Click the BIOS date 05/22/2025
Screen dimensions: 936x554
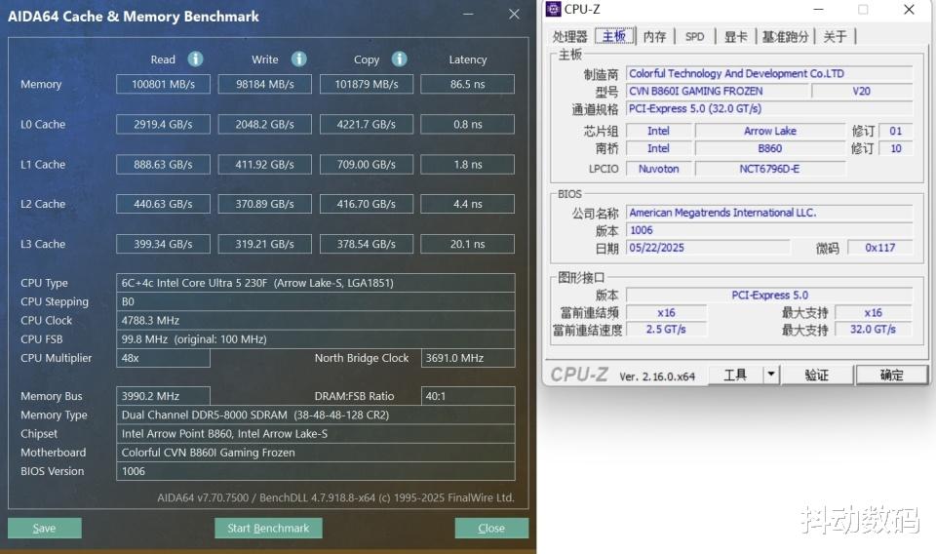tap(708, 248)
